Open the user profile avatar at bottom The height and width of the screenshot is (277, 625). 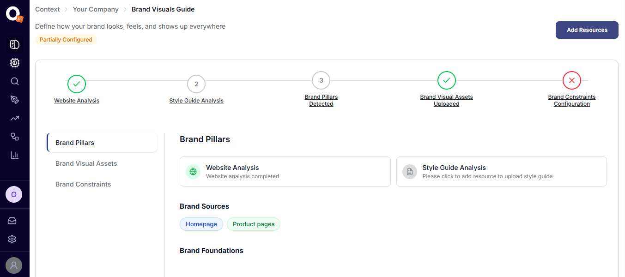click(14, 265)
